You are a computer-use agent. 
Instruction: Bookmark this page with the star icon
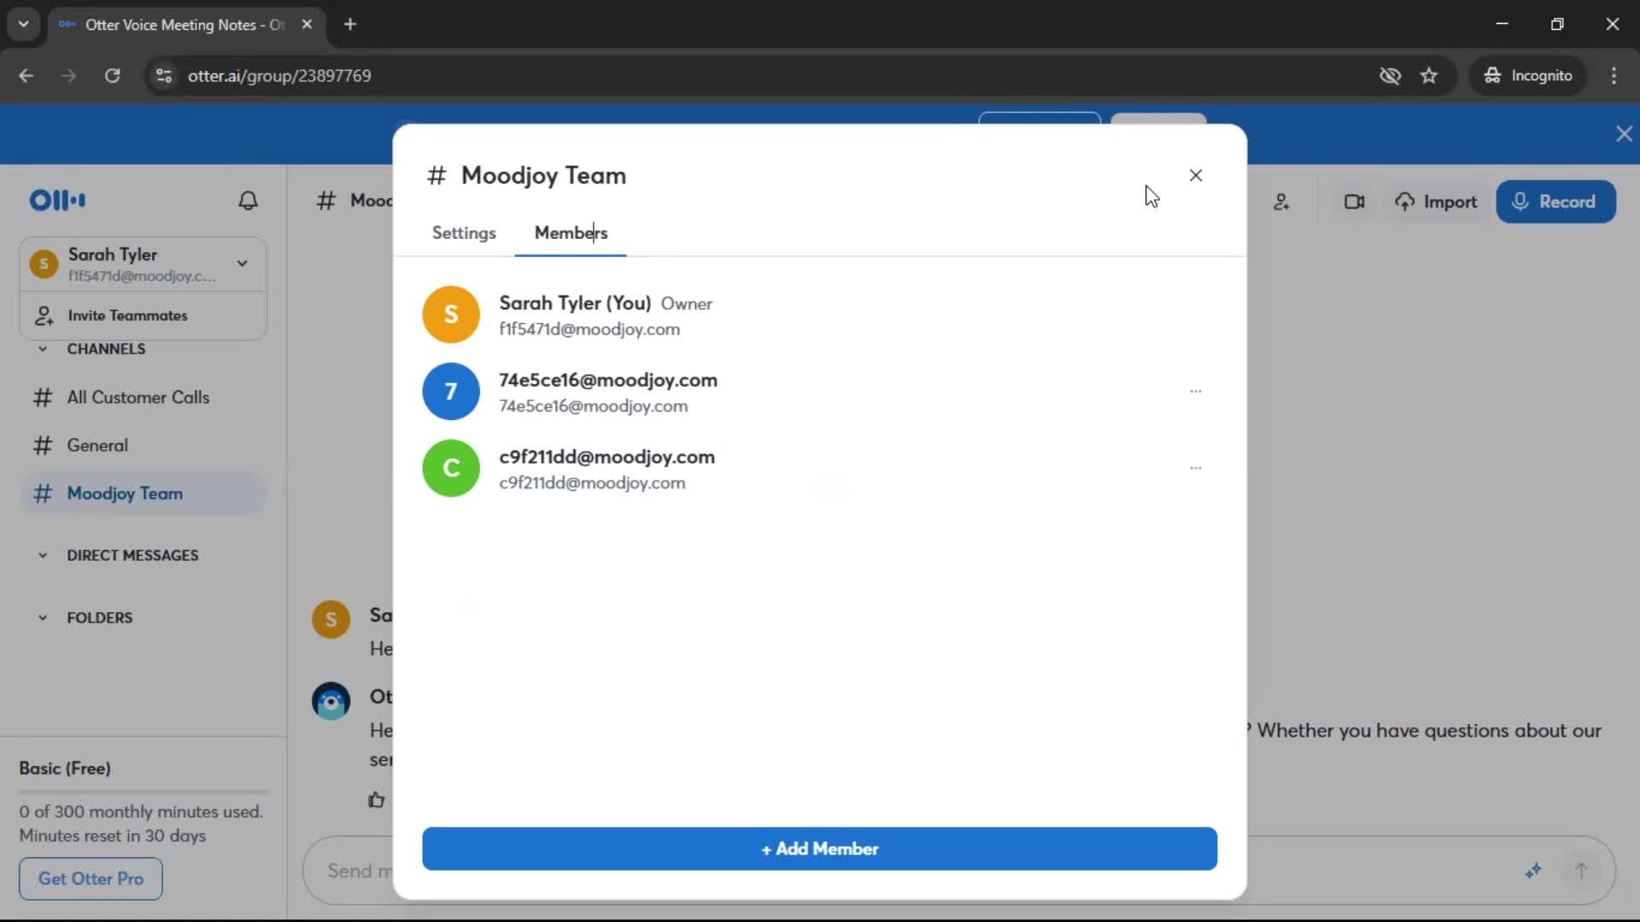tap(1429, 76)
